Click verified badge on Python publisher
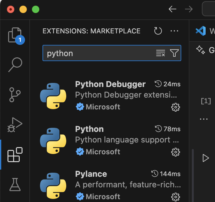215x202 pixels. tap(80, 152)
